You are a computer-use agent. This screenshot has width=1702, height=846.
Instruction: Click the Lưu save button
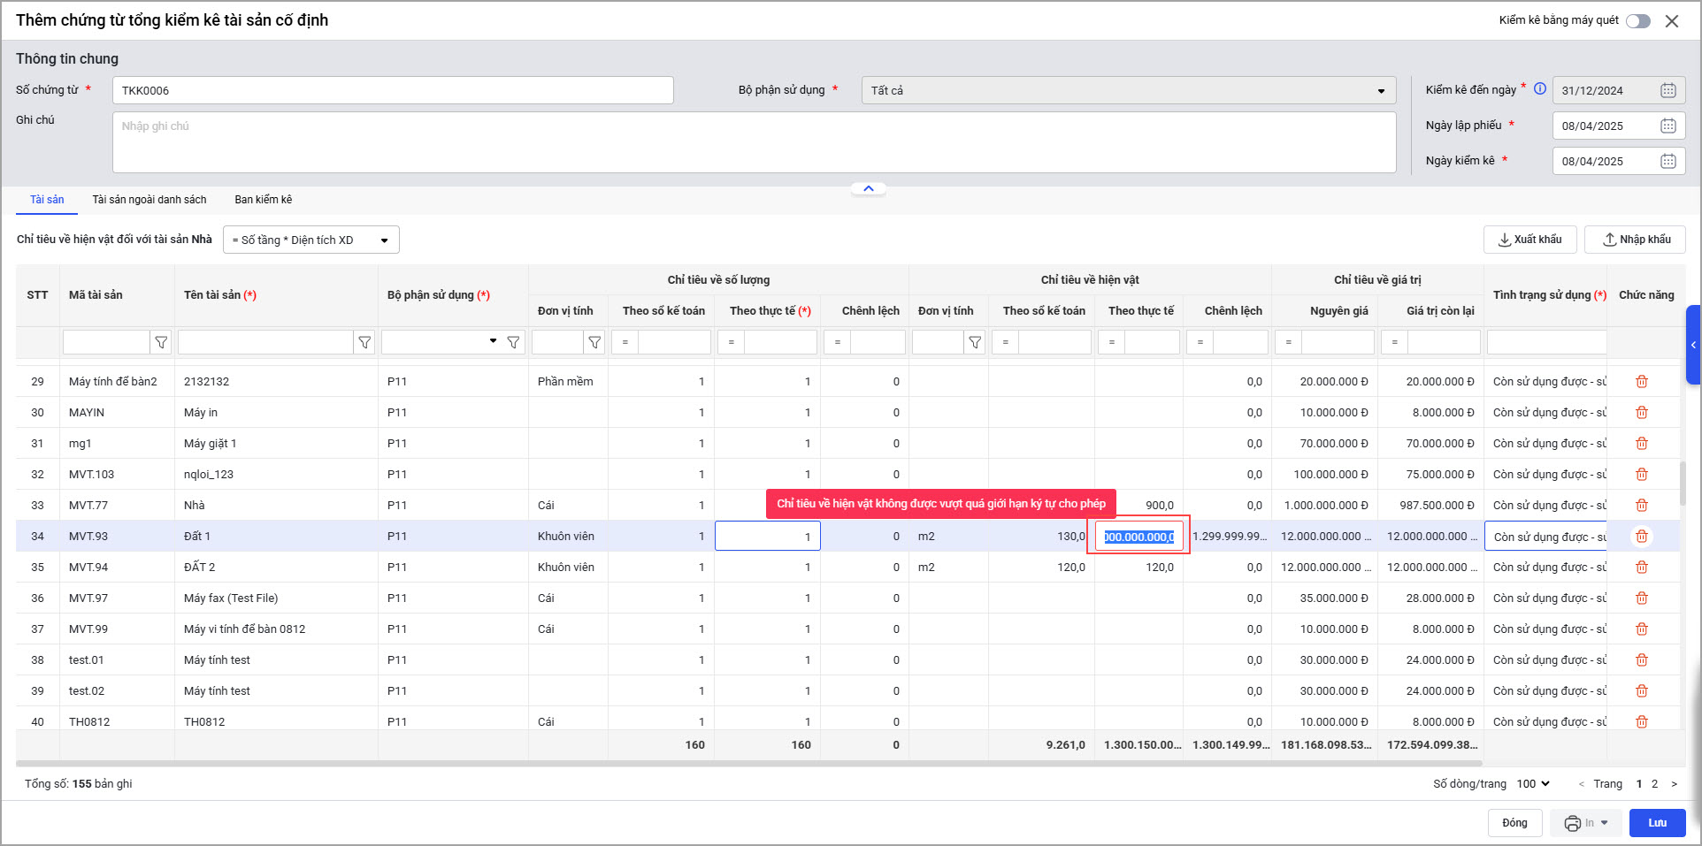(1657, 823)
